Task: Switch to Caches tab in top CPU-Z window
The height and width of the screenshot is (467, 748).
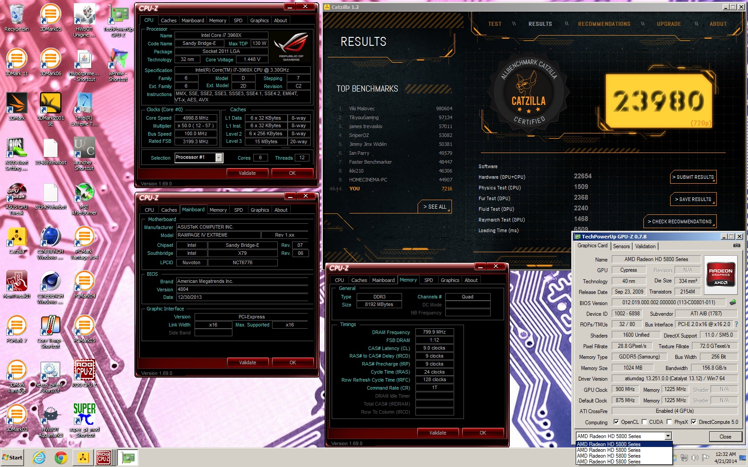Action: (169, 20)
